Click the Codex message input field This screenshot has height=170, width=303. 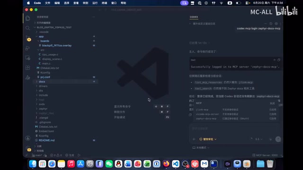235,128
